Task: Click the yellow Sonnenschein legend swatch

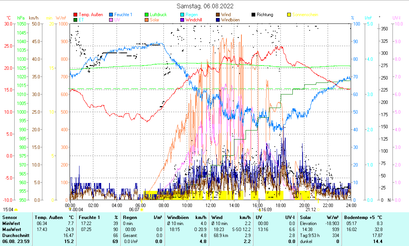Action: [289, 15]
